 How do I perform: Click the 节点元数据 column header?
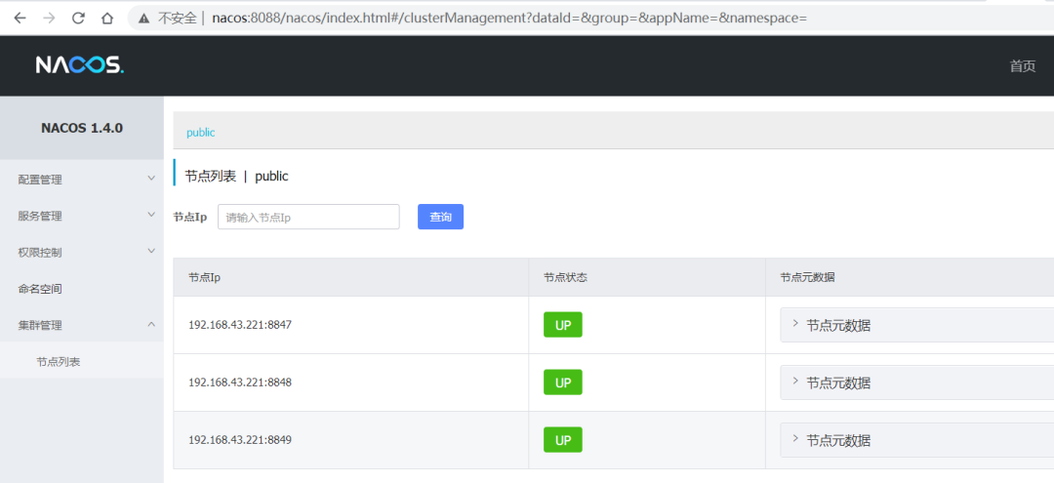[910, 277]
